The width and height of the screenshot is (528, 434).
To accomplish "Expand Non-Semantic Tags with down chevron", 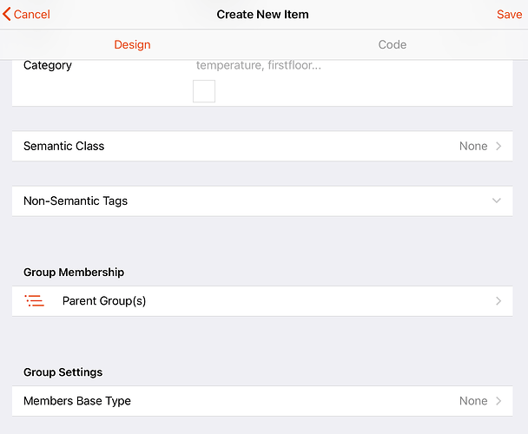I will 497,201.
